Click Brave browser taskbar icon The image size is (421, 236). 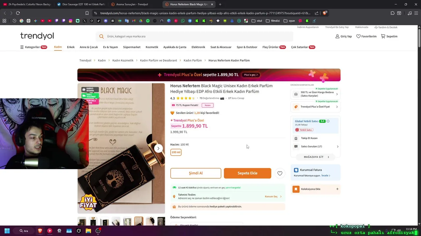[x=40, y=231]
